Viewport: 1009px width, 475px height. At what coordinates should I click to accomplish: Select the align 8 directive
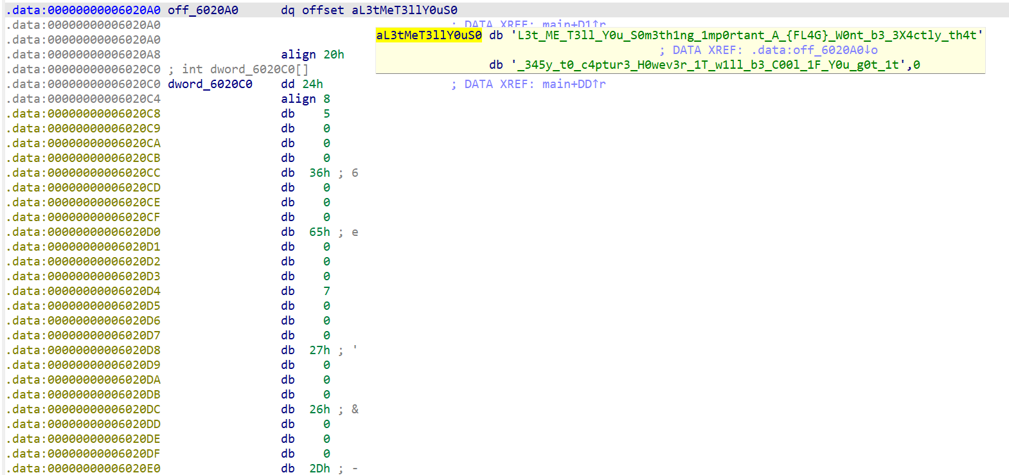[x=305, y=99]
